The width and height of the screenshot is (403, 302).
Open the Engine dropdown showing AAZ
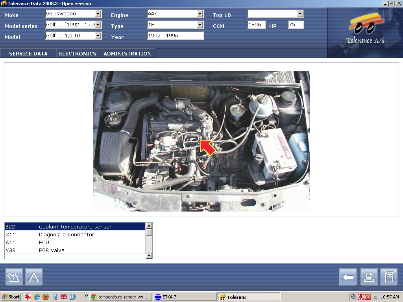[x=200, y=14]
